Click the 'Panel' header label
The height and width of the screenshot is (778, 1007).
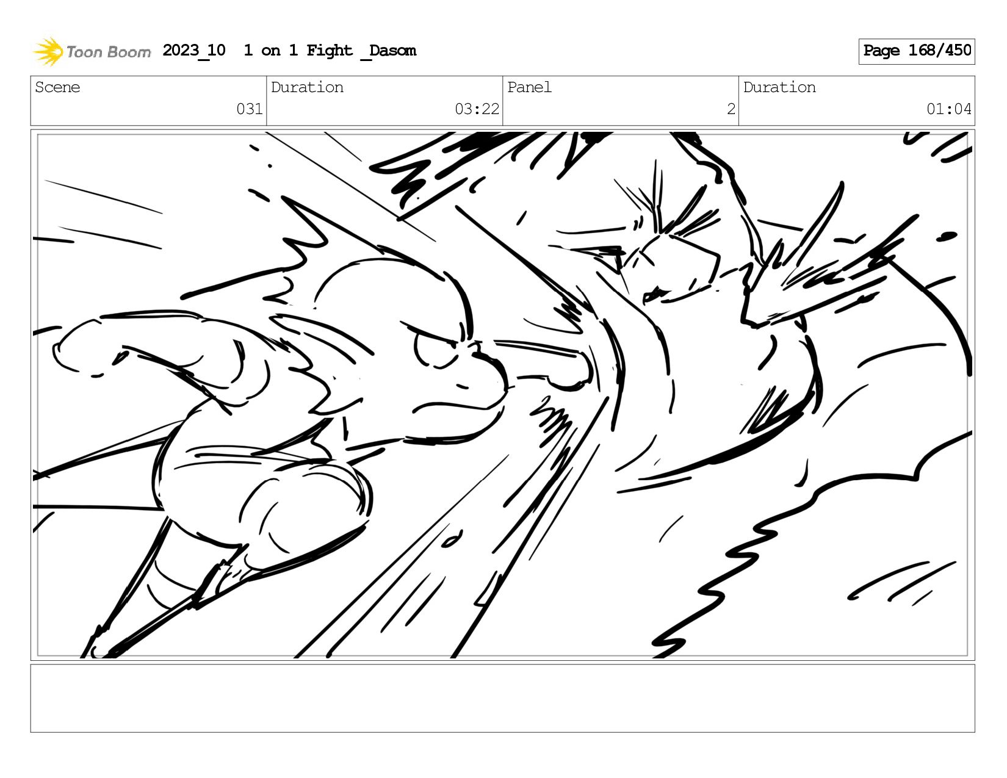point(529,87)
